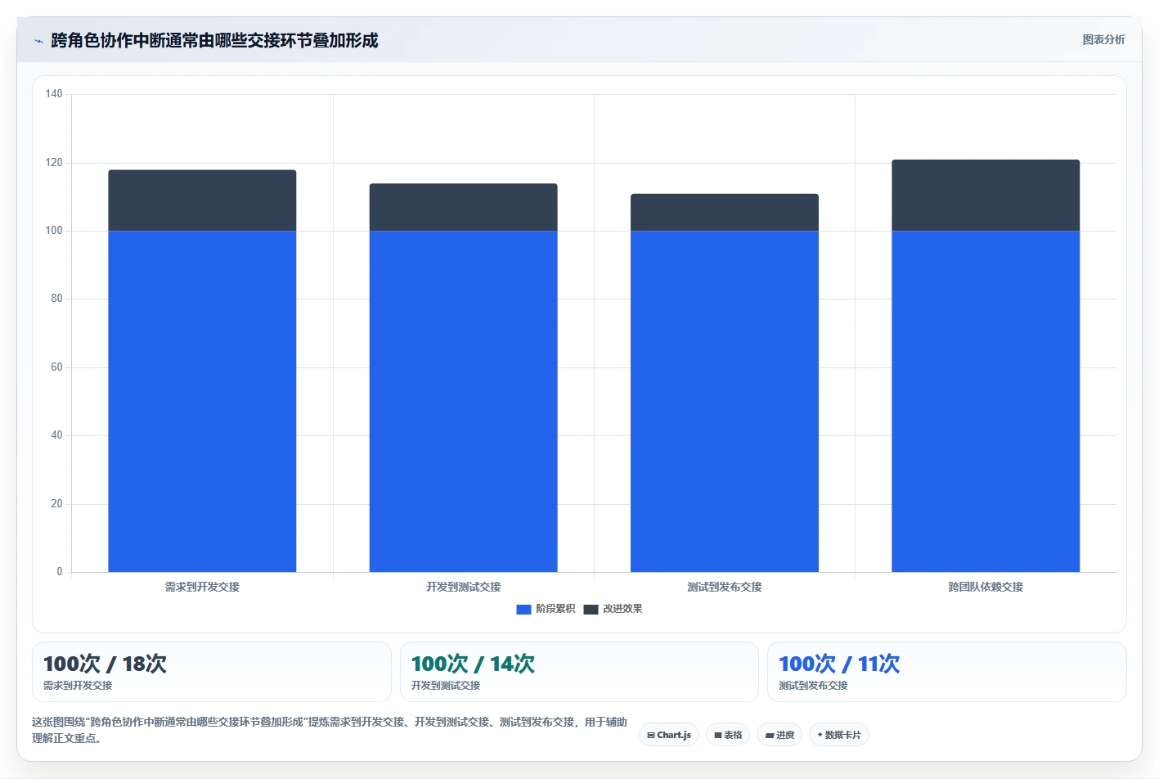Select the 表格 tag chip
This screenshot has width=1159, height=779.
pos(728,735)
